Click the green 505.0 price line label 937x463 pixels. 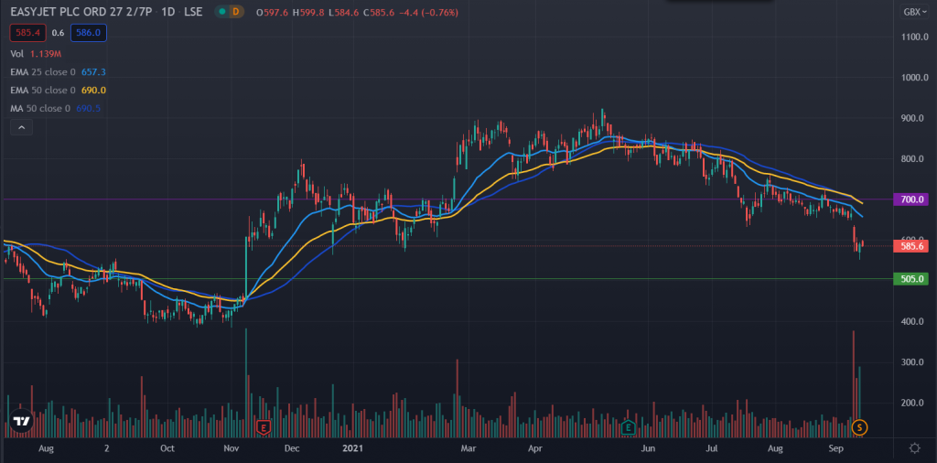click(910, 279)
